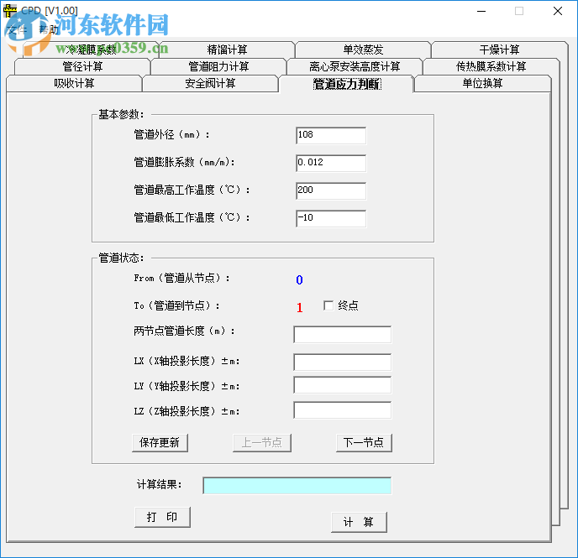Close the CPD window
This screenshot has width=578, height=558.
click(x=557, y=11)
